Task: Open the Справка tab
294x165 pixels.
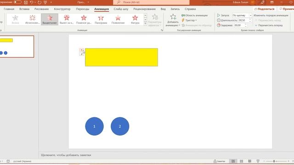Action: pos(190,9)
